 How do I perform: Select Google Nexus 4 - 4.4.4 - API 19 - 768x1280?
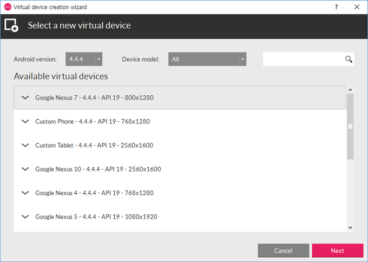coord(180,193)
